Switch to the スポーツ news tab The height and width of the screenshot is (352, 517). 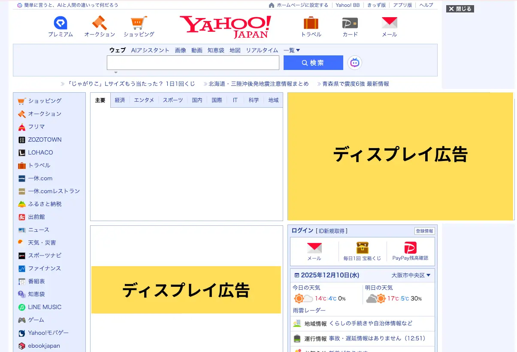click(x=172, y=100)
